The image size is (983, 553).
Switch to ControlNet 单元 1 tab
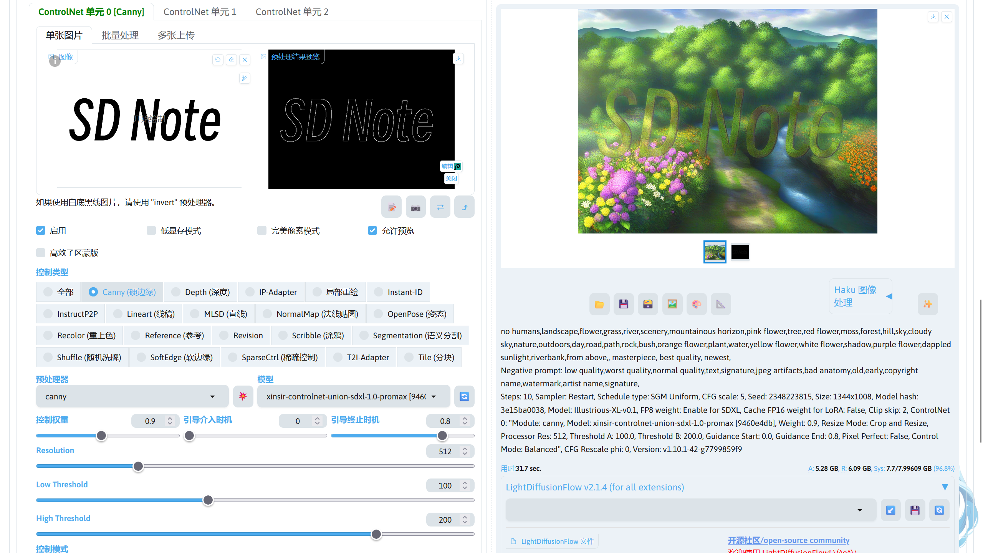tap(200, 12)
